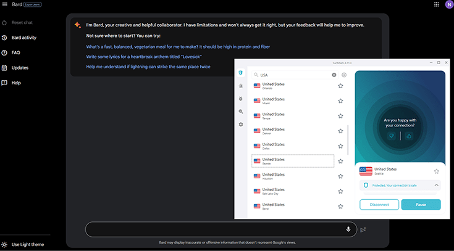
Task: Select the United States Miami server
Action: click(x=293, y=101)
